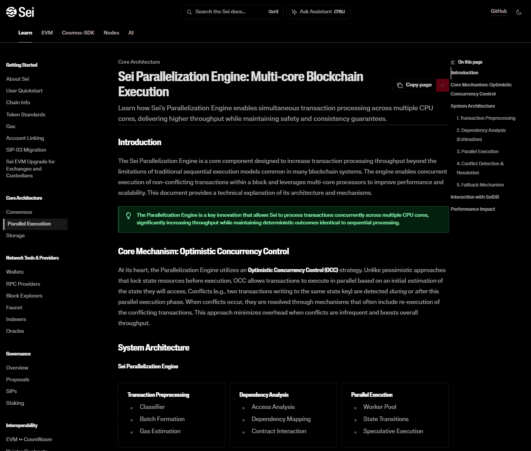Open SIP-03 Migration page
Viewport: 531px width, 451px height.
click(26, 150)
